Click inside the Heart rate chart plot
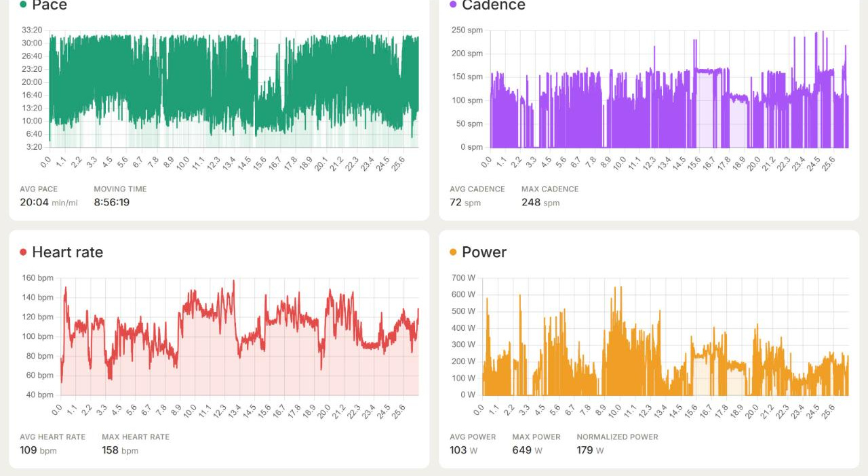868x476 pixels. pyautogui.click(x=239, y=336)
